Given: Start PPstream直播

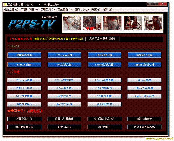Looking at the screenshot, I should (24, 80).
